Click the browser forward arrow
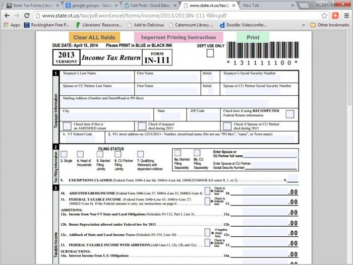This screenshot has height=265, width=353. click(17, 16)
